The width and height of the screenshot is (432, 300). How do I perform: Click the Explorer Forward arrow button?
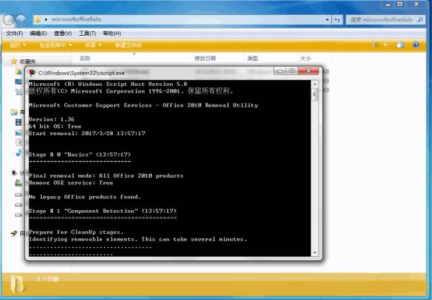[21, 20]
